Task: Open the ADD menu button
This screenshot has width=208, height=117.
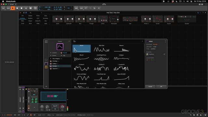Action: coord(76,8)
